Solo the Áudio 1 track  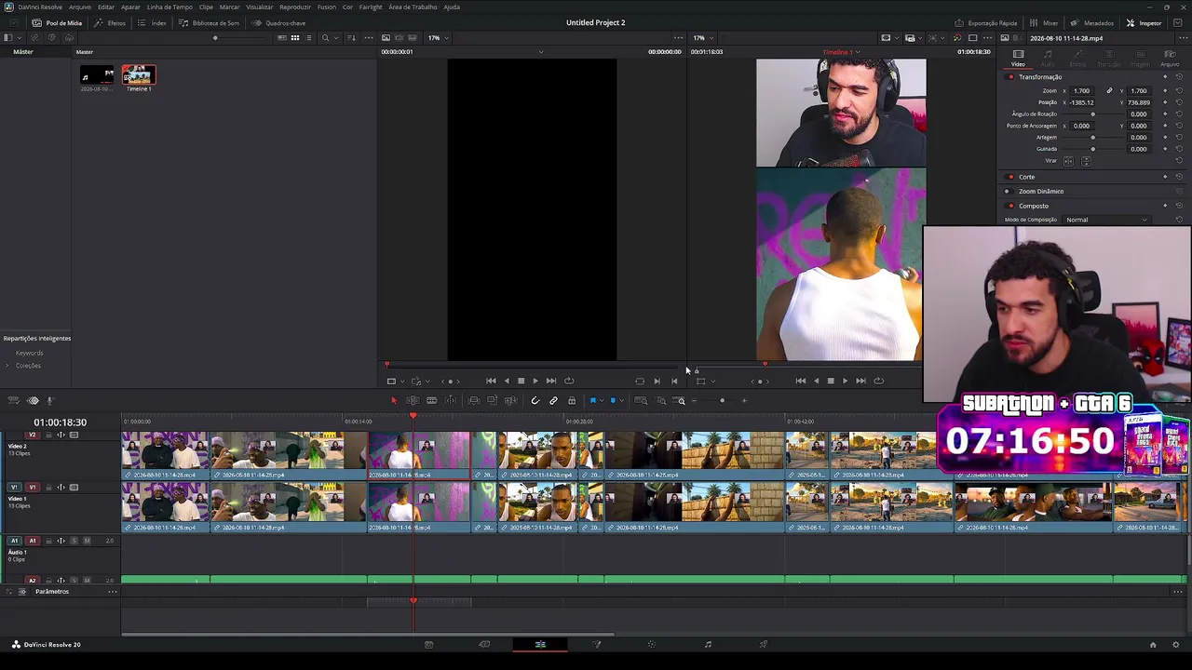tap(74, 541)
